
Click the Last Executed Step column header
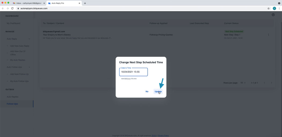pos(199,23)
